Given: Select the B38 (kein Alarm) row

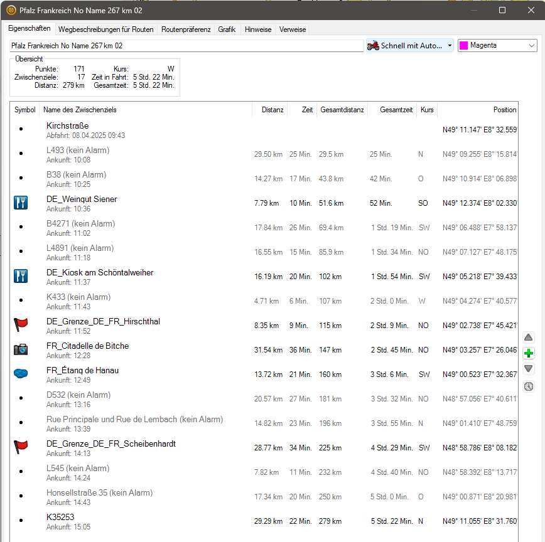Looking at the screenshot, I should point(264,179).
